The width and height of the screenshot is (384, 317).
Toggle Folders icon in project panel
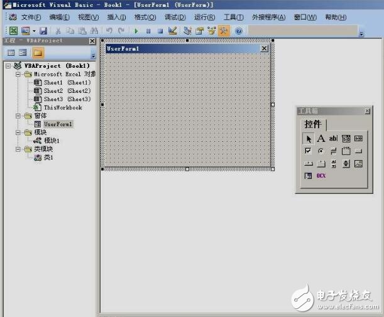pos(38,53)
